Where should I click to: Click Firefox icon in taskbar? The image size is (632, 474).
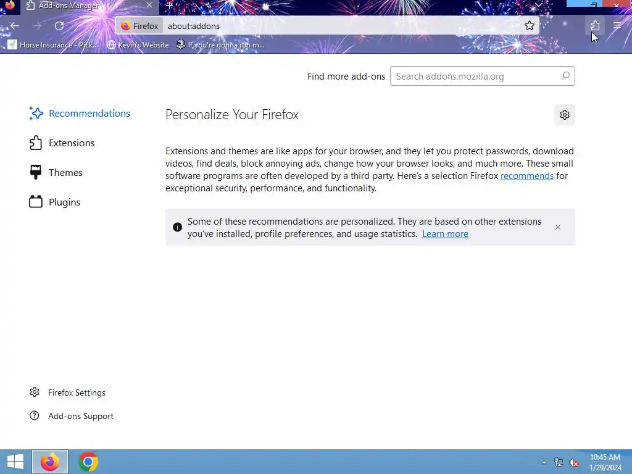[x=50, y=462]
